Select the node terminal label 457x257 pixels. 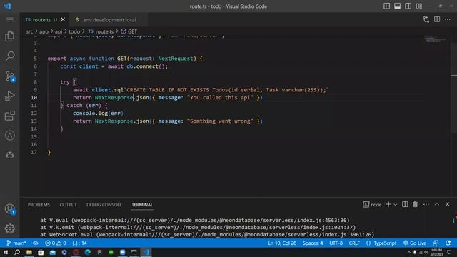[x=372, y=205]
